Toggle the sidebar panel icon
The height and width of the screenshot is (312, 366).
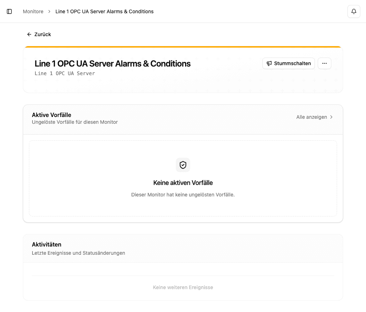click(x=9, y=11)
